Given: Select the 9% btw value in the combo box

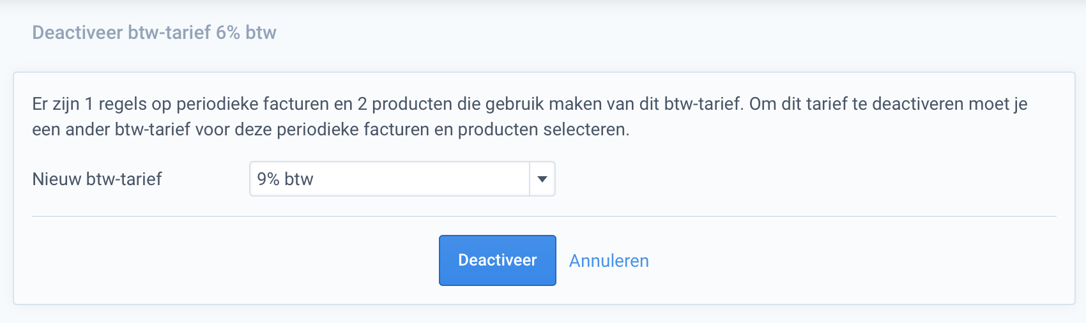Looking at the screenshot, I should tap(286, 179).
